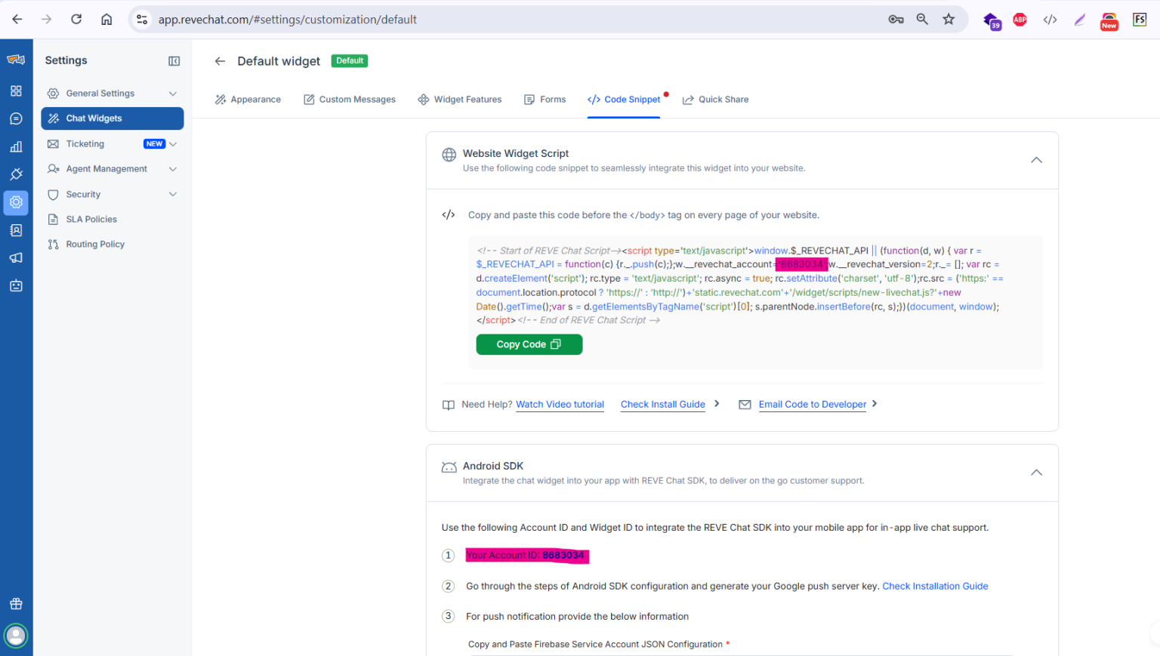1160x656 pixels.
Task: Go back using arrow beside Default widget
Action: 220,61
